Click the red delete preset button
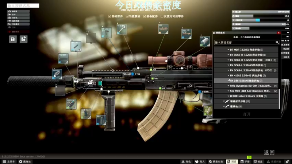Viewport: 292px width, 164px height. (x=18, y=32)
